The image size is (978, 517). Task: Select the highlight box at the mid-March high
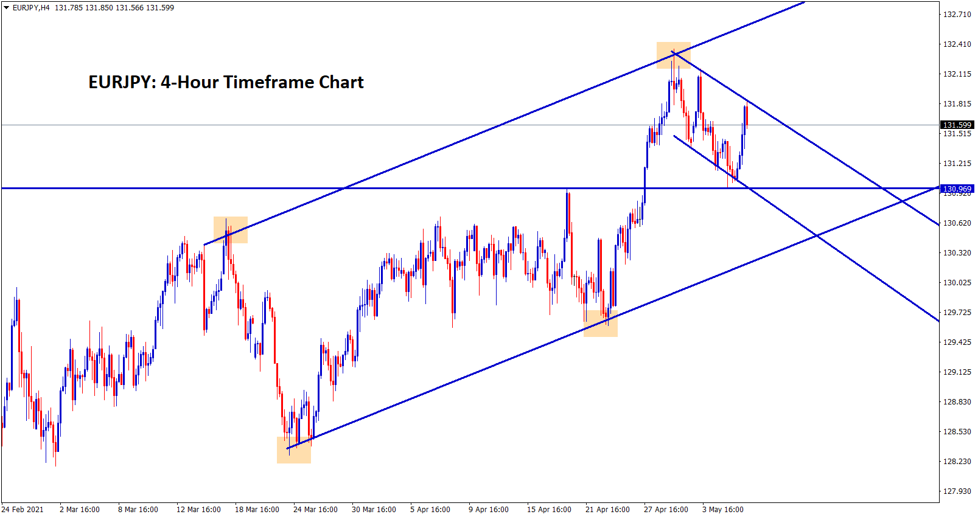(x=231, y=230)
